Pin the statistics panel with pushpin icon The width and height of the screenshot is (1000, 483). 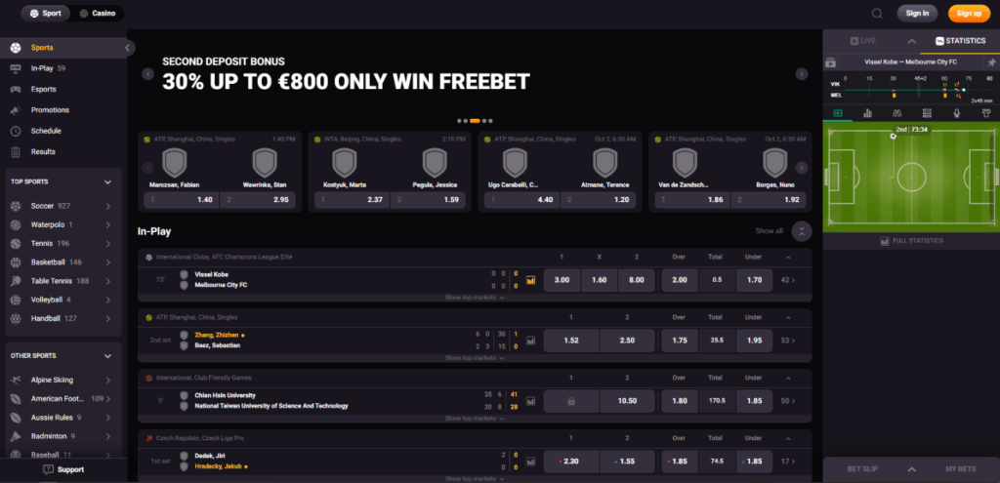point(991,62)
